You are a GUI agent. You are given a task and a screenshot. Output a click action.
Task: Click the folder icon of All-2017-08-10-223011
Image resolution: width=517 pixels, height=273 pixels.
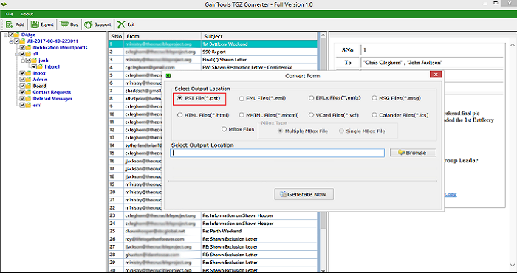[x=22, y=41]
